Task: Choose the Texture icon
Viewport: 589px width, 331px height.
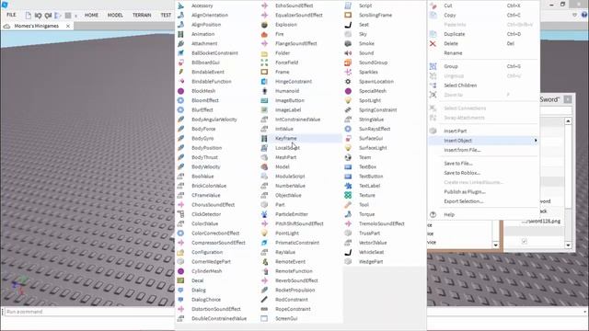Action: (348, 195)
